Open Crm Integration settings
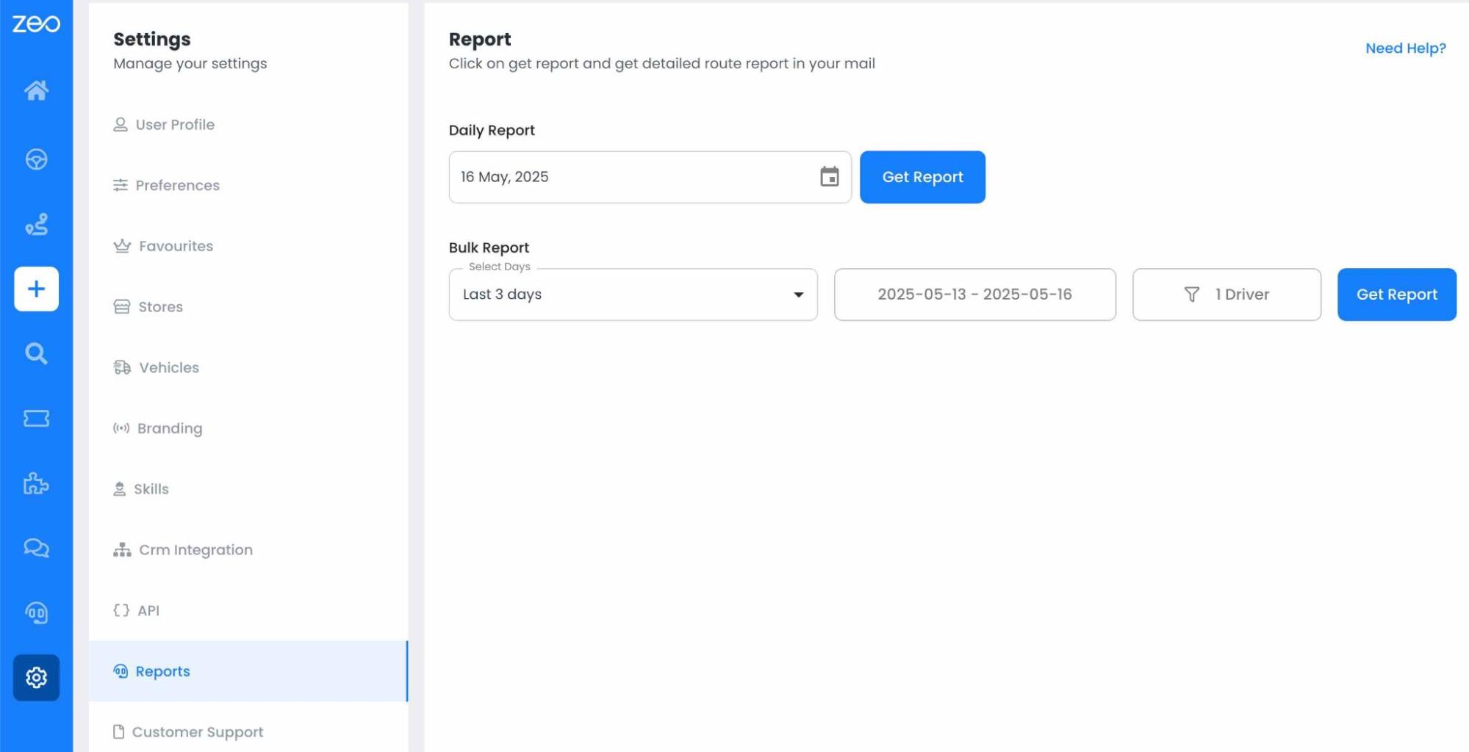This screenshot has height=752, width=1469. point(195,550)
